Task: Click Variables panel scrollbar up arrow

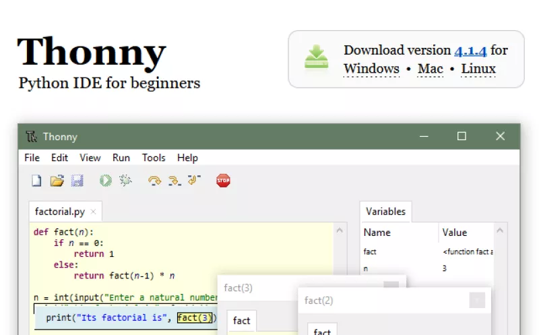Action: [500, 231]
